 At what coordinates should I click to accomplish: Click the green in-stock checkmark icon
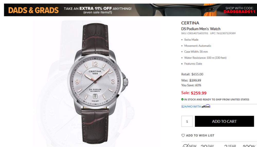click(x=182, y=99)
